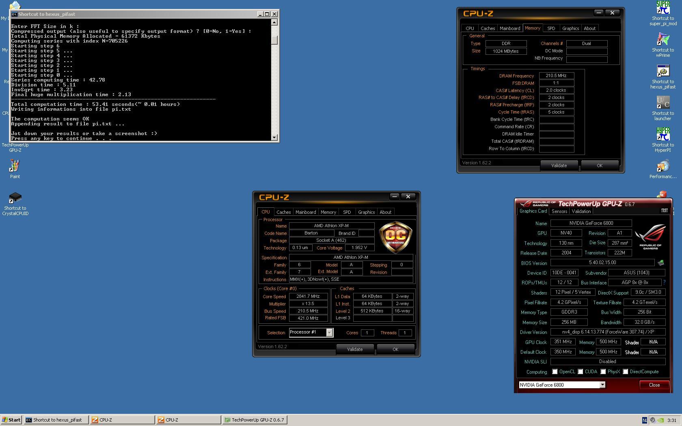Click the Core Voltage 1.952 V field

359,248
